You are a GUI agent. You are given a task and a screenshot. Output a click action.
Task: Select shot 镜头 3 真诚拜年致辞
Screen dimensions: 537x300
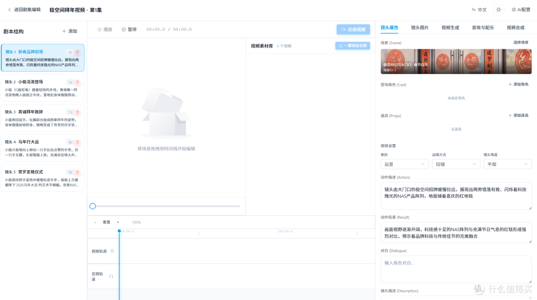click(x=42, y=117)
